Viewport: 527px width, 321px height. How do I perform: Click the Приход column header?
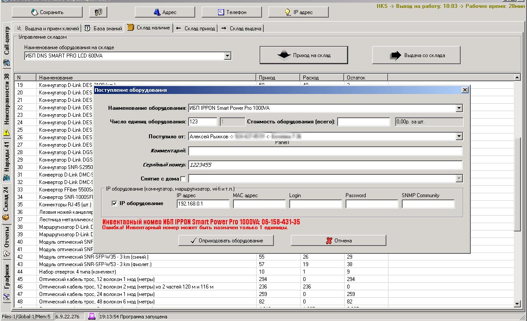pos(278,78)
